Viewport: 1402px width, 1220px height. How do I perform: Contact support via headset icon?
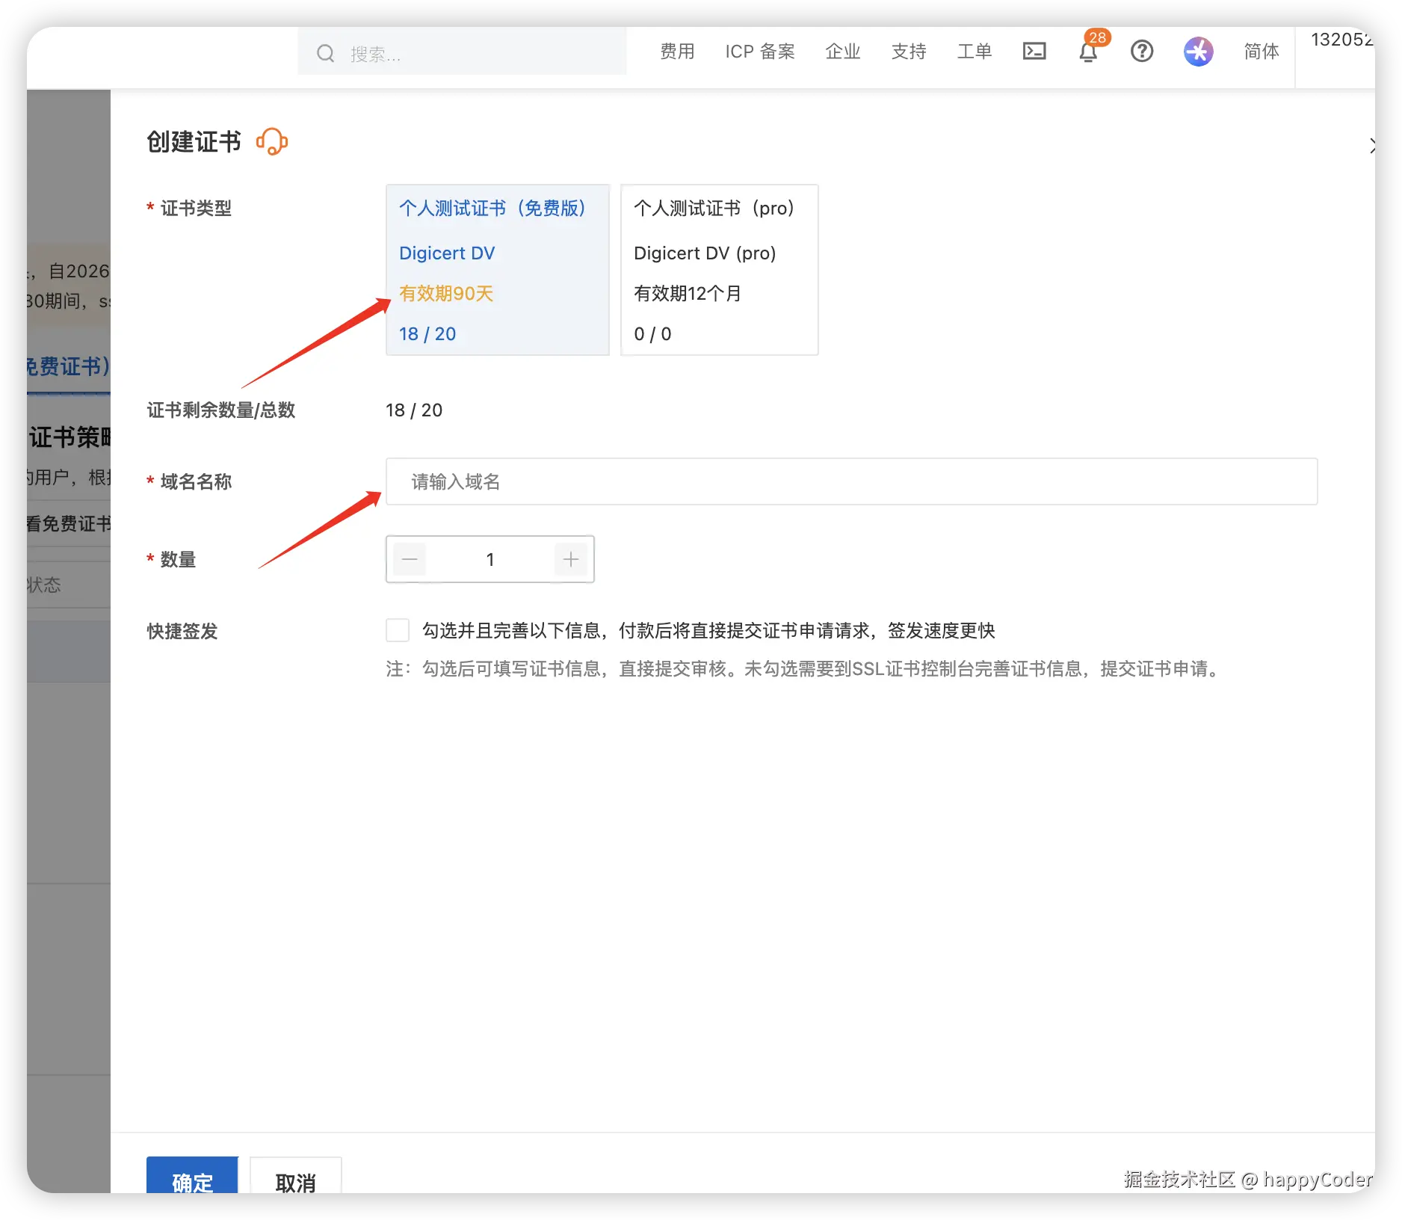272,141
